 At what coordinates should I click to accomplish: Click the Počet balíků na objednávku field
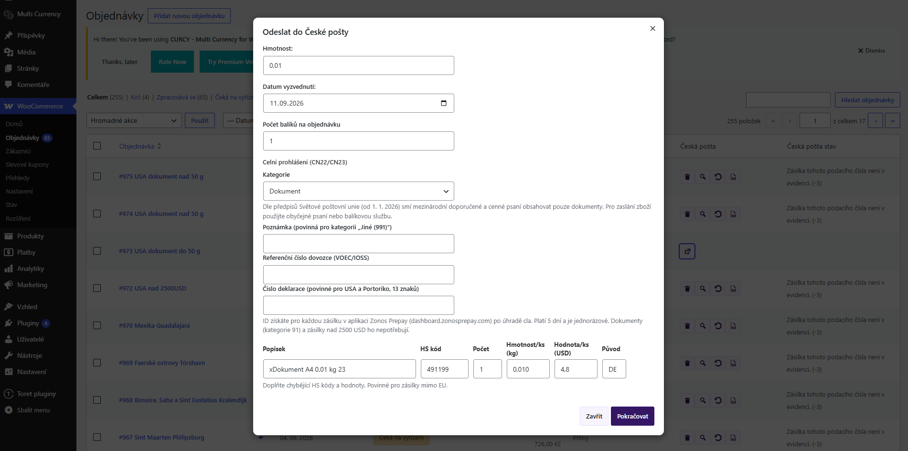pyautogui.click(x=358, y=141)
